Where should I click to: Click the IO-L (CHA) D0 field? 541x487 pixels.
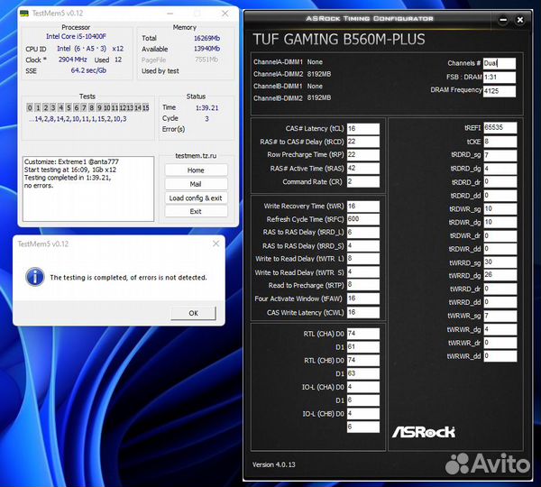click(x=363, y=387)
